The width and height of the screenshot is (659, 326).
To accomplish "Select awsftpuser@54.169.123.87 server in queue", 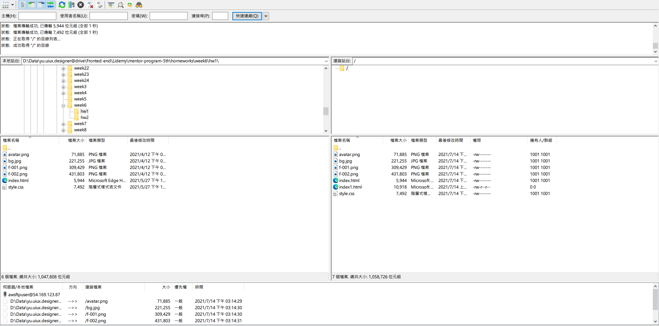I will tap(34, 295).
